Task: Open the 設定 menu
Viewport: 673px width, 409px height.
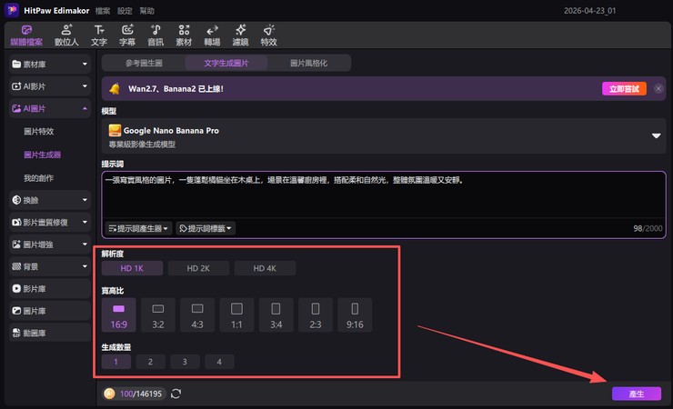Action: click(x=125, y=11)
